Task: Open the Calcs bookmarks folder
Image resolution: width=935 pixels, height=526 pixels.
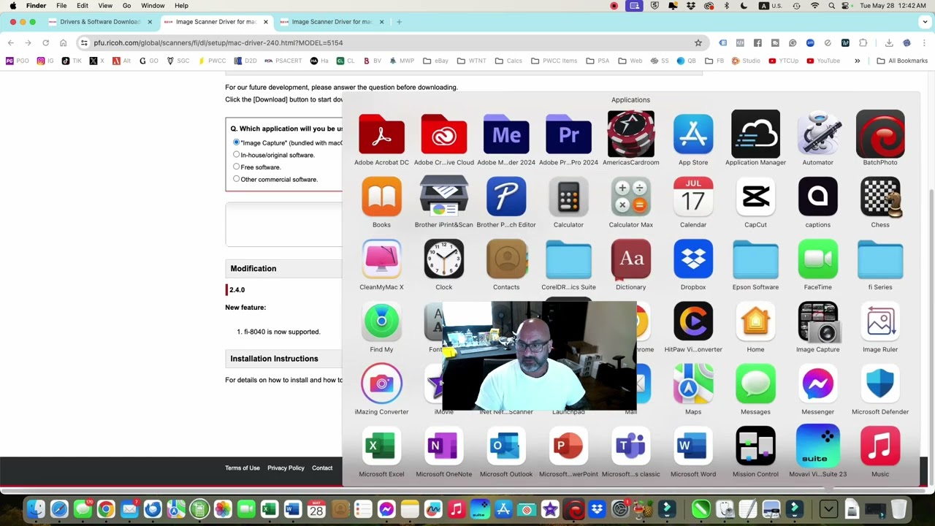Action: [508, 61]
